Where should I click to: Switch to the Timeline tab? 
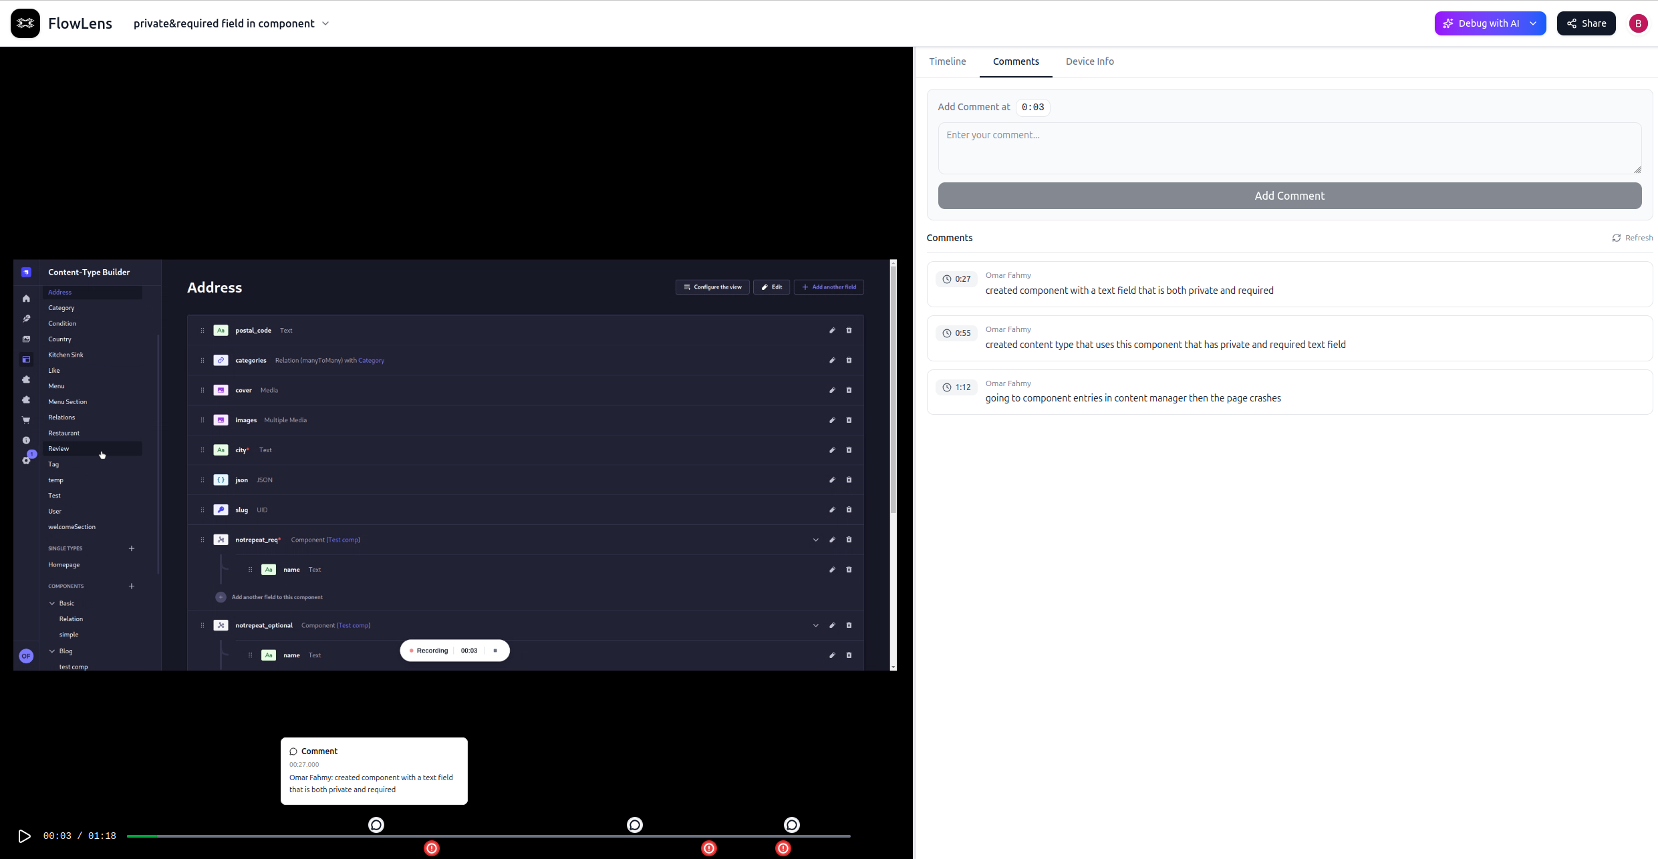[947, 61]
